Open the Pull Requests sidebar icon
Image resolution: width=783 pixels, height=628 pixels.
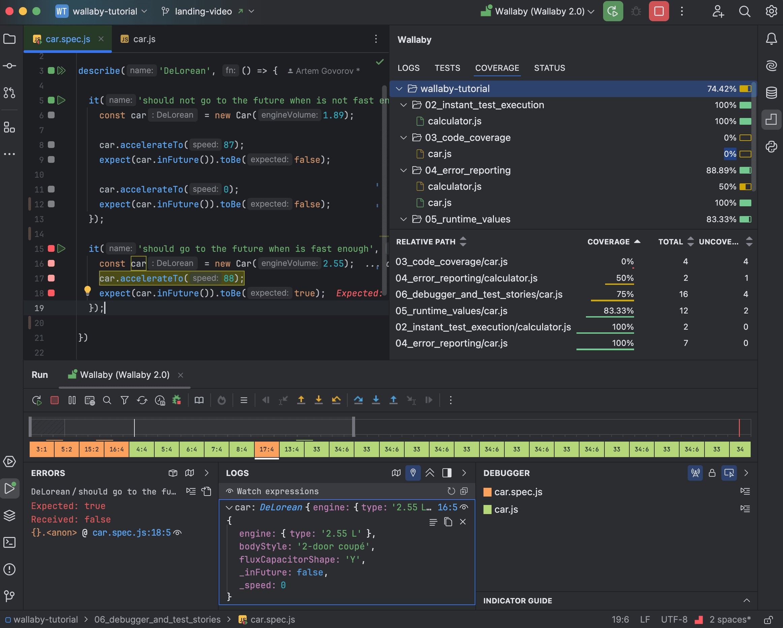click(9, 93)
